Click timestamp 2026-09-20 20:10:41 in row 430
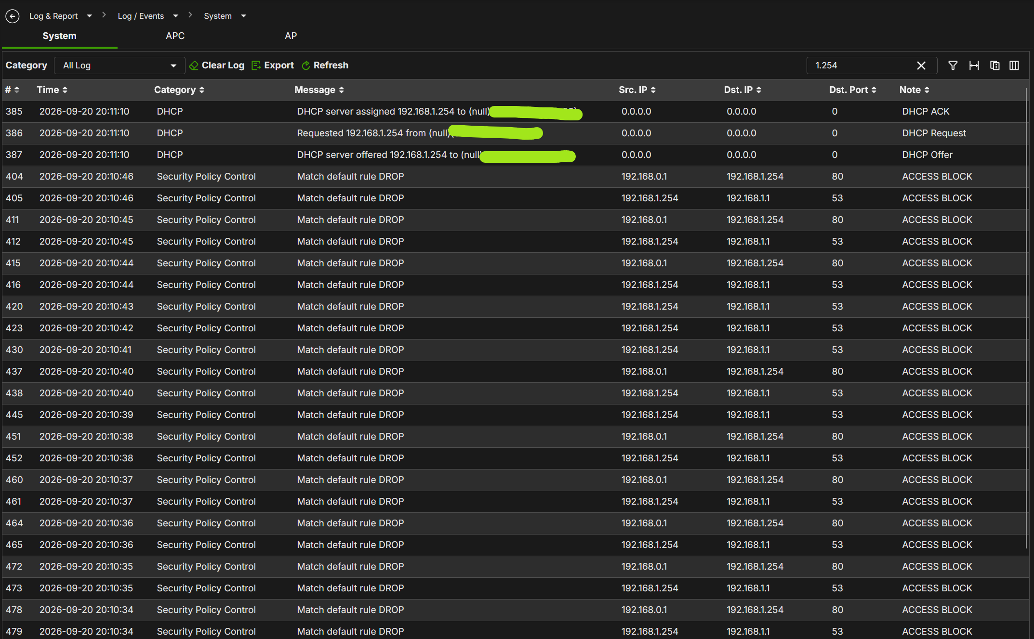The height and width of the screenshot is (639, 1034). click(x=85, y=350)
